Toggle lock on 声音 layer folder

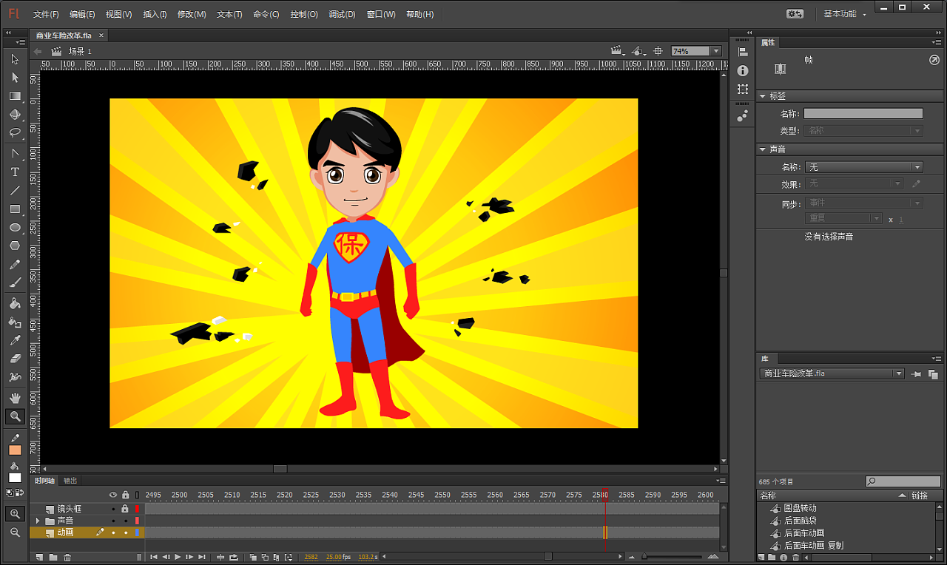point(125,521)
